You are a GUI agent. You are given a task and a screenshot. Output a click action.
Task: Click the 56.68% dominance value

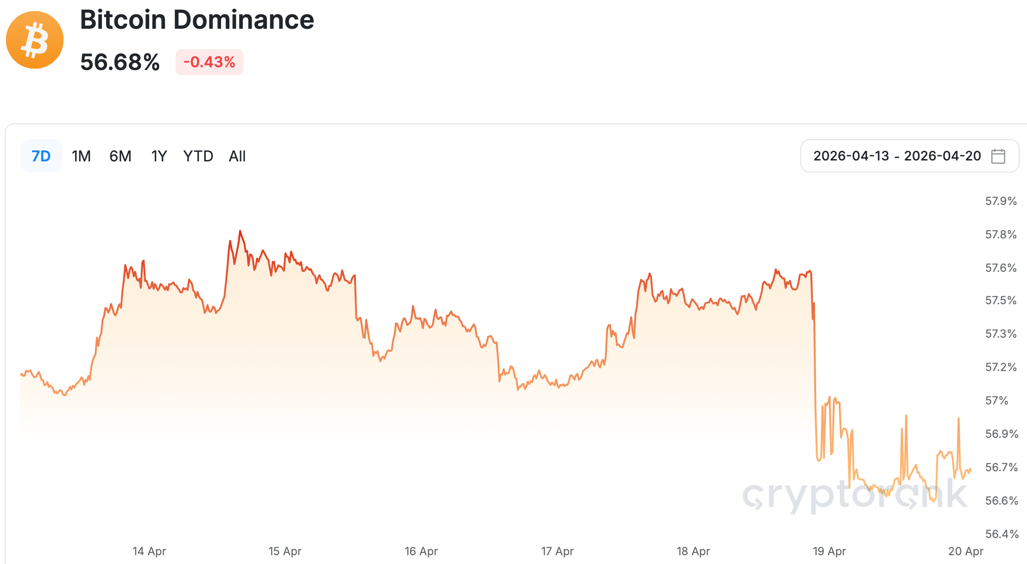tap(120, 62)
